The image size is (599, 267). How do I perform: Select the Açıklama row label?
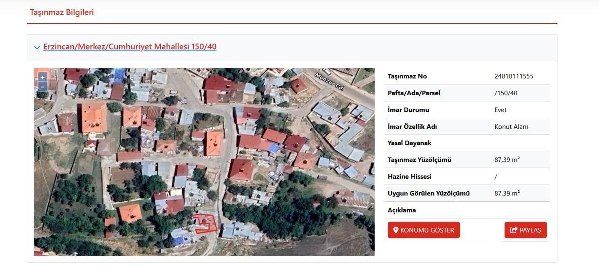(402, 210)
